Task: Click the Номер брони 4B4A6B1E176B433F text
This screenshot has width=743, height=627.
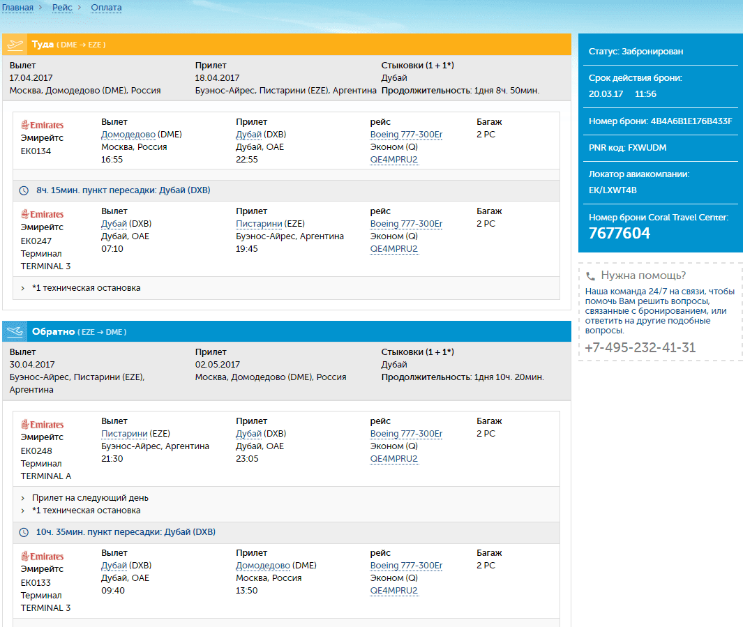Action: pyautogui.click(x=660, y=121)
